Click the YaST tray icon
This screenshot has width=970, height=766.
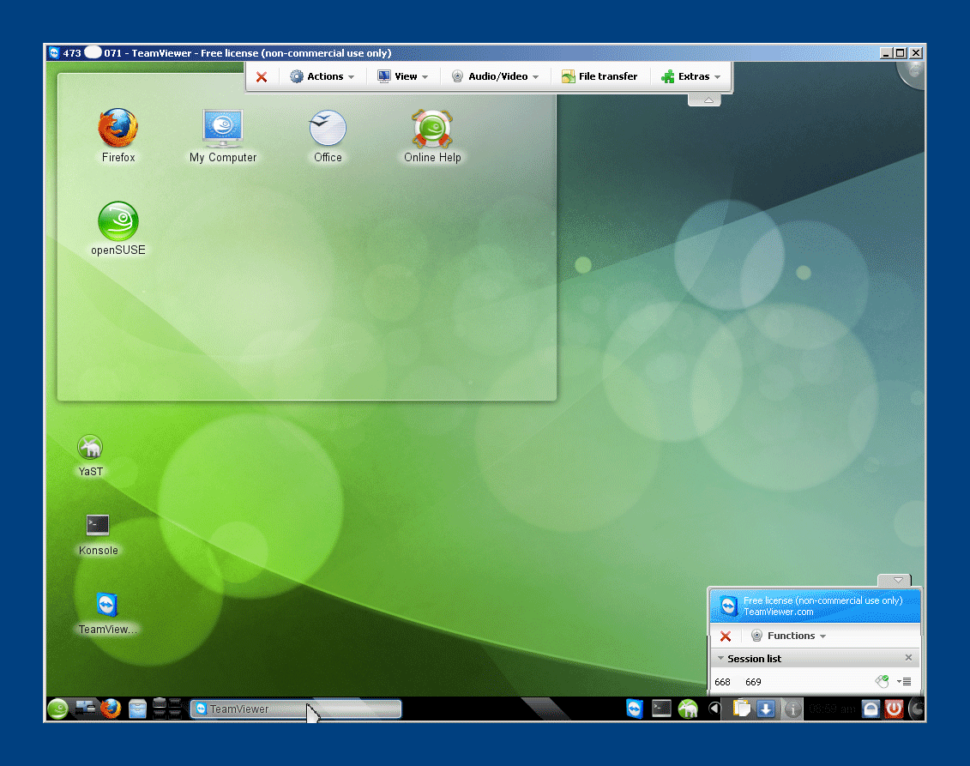[x=688, y=709]
